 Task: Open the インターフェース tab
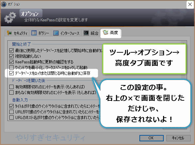point(66,33)
